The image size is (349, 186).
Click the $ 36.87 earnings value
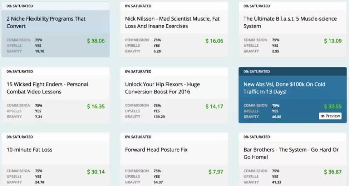(333, 172)
